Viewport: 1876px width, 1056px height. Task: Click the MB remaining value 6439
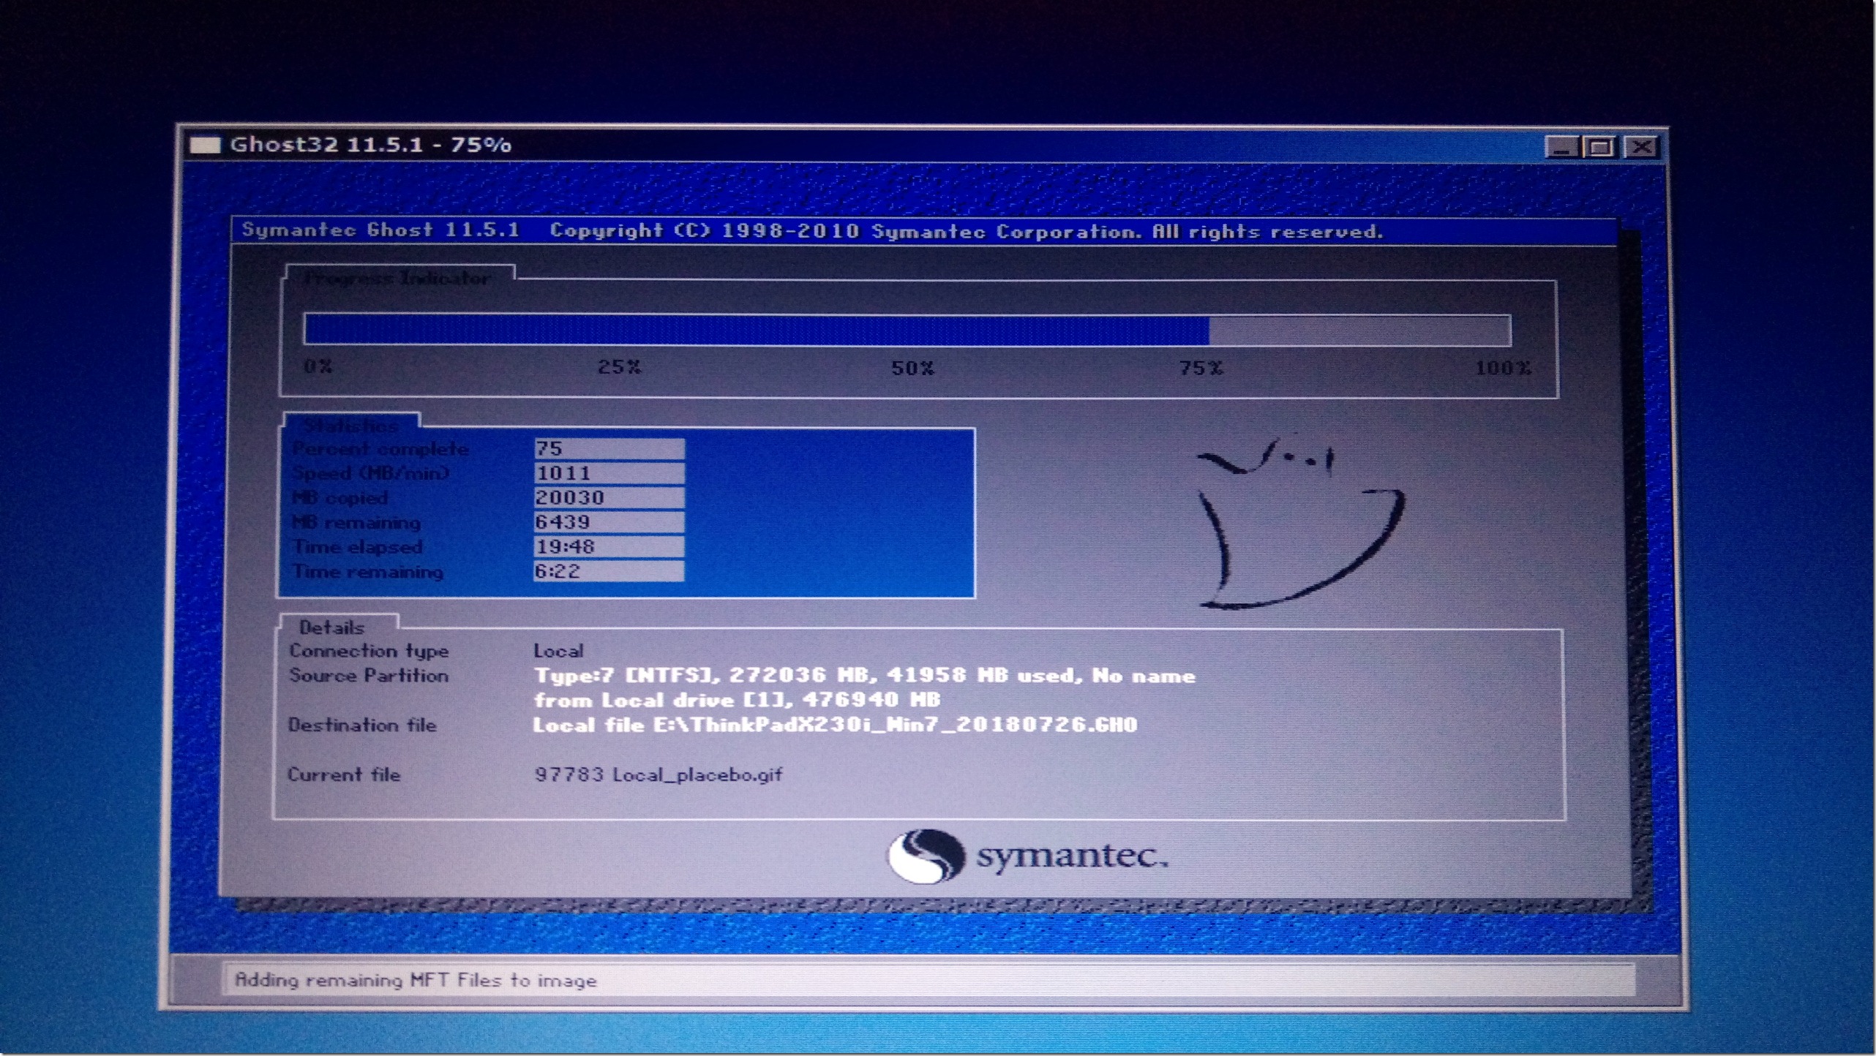pos(609,522)
